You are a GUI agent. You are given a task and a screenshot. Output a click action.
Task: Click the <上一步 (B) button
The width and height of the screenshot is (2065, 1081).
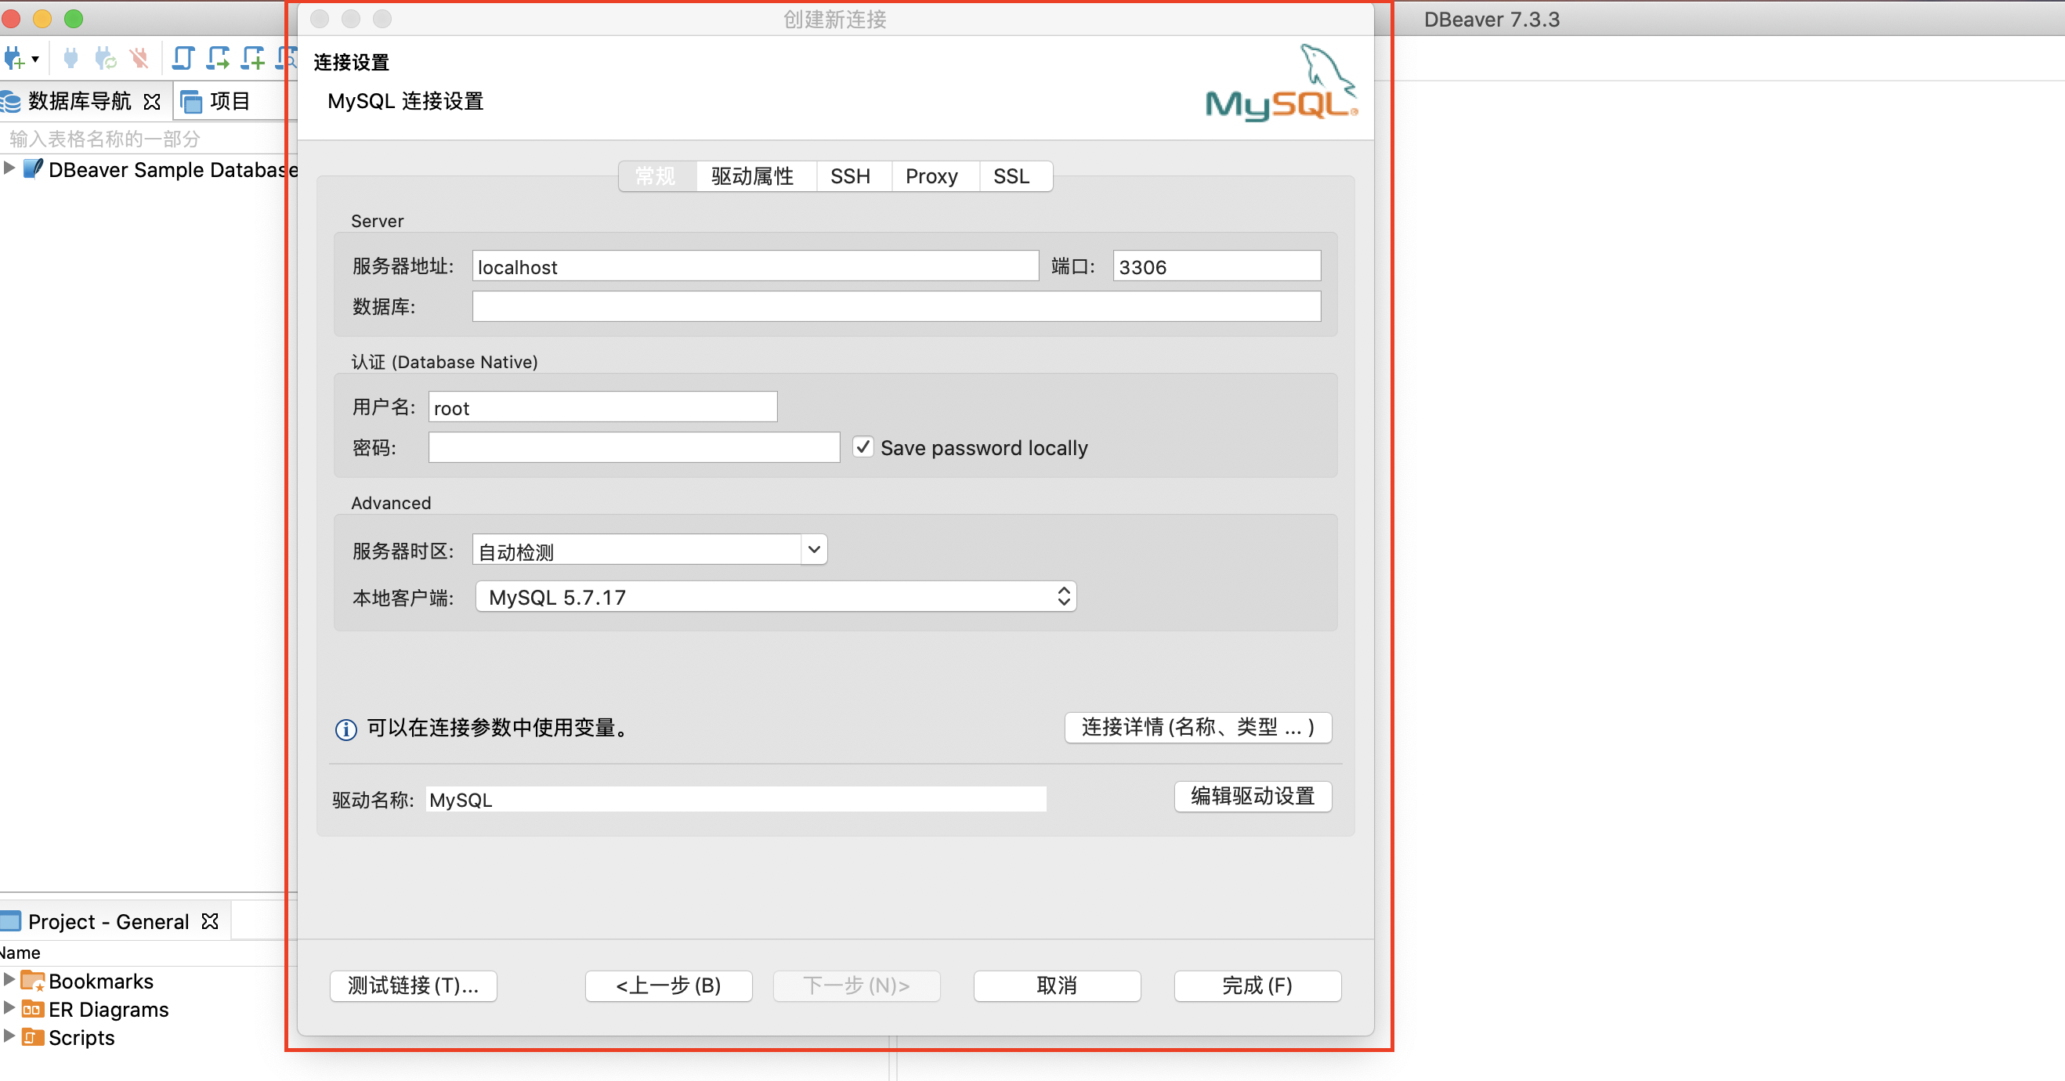coord(668,985)
